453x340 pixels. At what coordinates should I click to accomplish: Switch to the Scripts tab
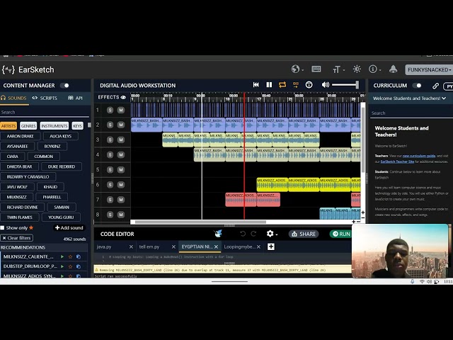click(45, 98)
